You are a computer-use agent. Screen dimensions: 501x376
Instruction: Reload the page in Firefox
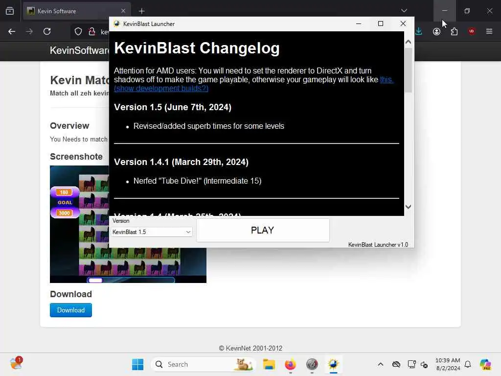(47, 31)
